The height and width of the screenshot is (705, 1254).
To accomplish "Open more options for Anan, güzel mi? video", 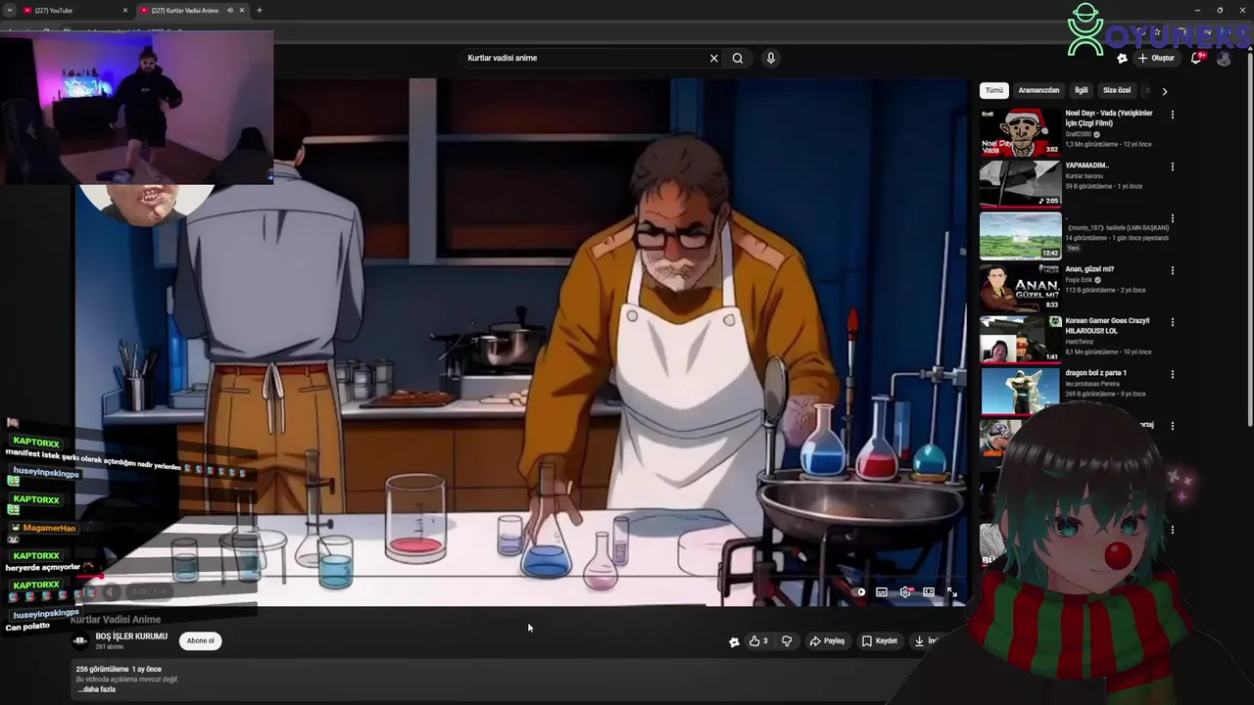I will [x=1173, y=269].
